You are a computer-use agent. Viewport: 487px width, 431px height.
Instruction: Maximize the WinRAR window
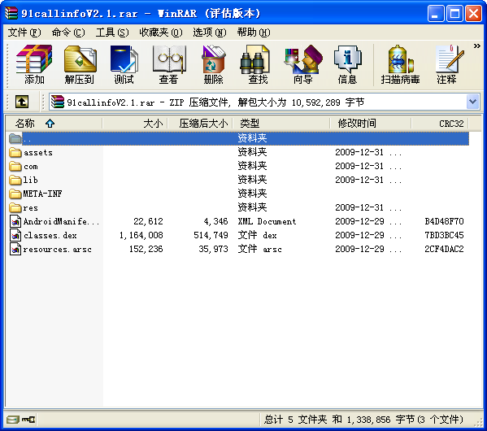point(454,14)
